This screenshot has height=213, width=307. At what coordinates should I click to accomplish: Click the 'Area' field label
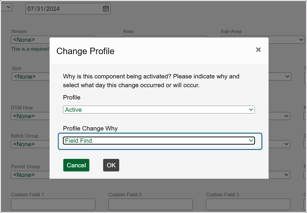pos(128,31)
